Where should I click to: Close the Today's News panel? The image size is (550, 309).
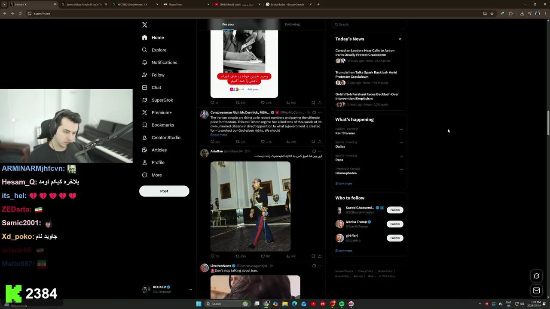[x=400, y=39]
